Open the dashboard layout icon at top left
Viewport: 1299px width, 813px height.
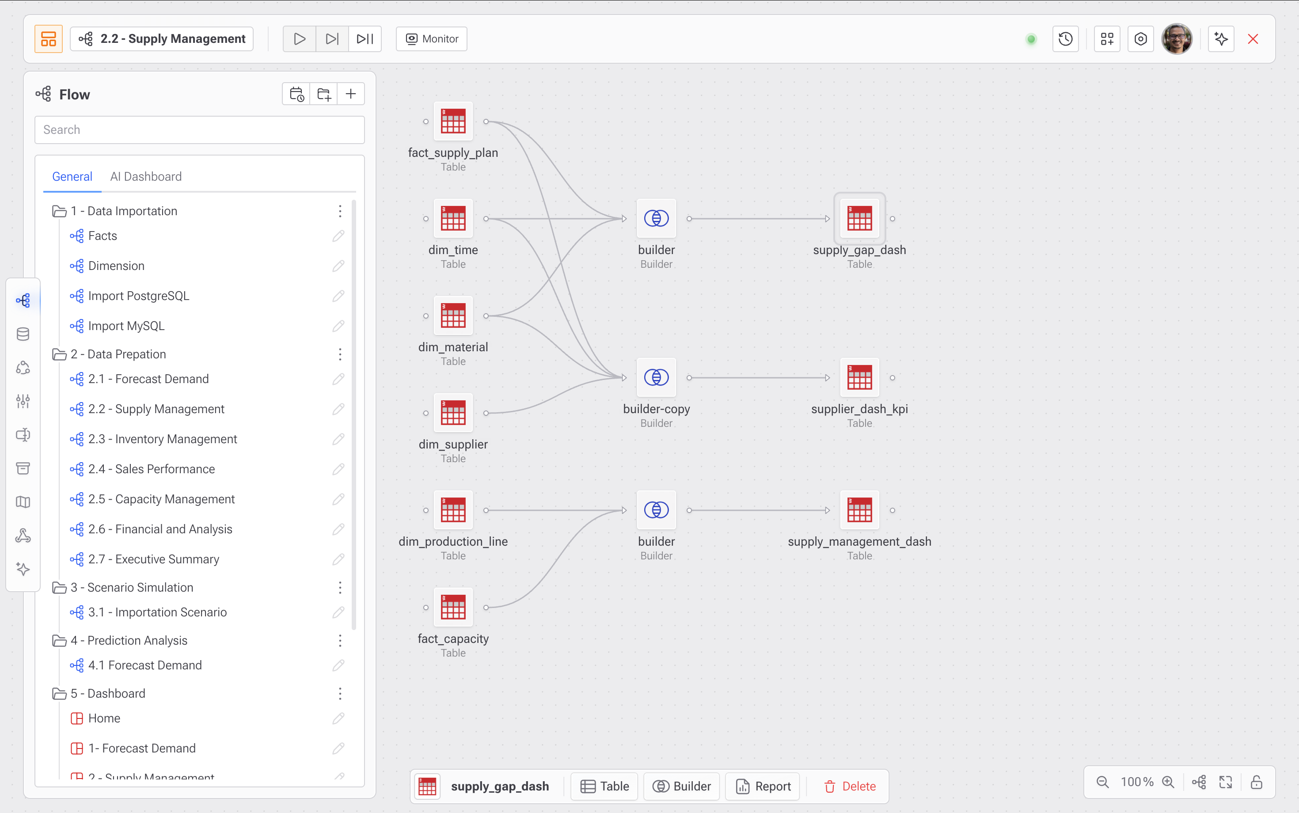pos(49,39)
